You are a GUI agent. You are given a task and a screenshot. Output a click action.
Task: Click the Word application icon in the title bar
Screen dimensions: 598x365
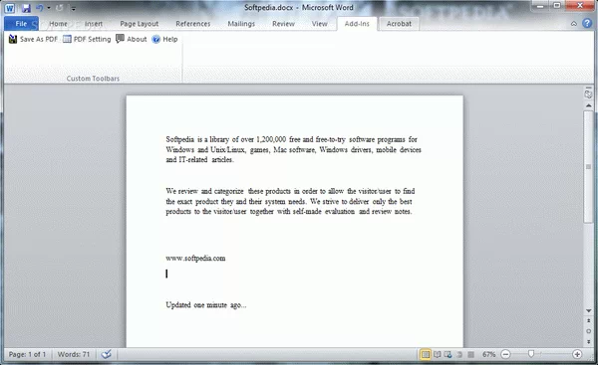[10, 8]
